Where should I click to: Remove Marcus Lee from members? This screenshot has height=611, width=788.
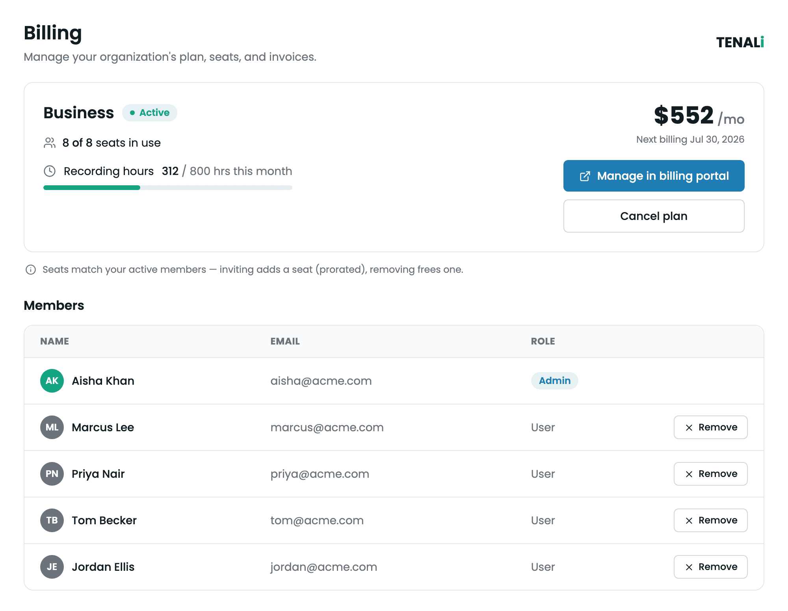[x=710, y=427]
